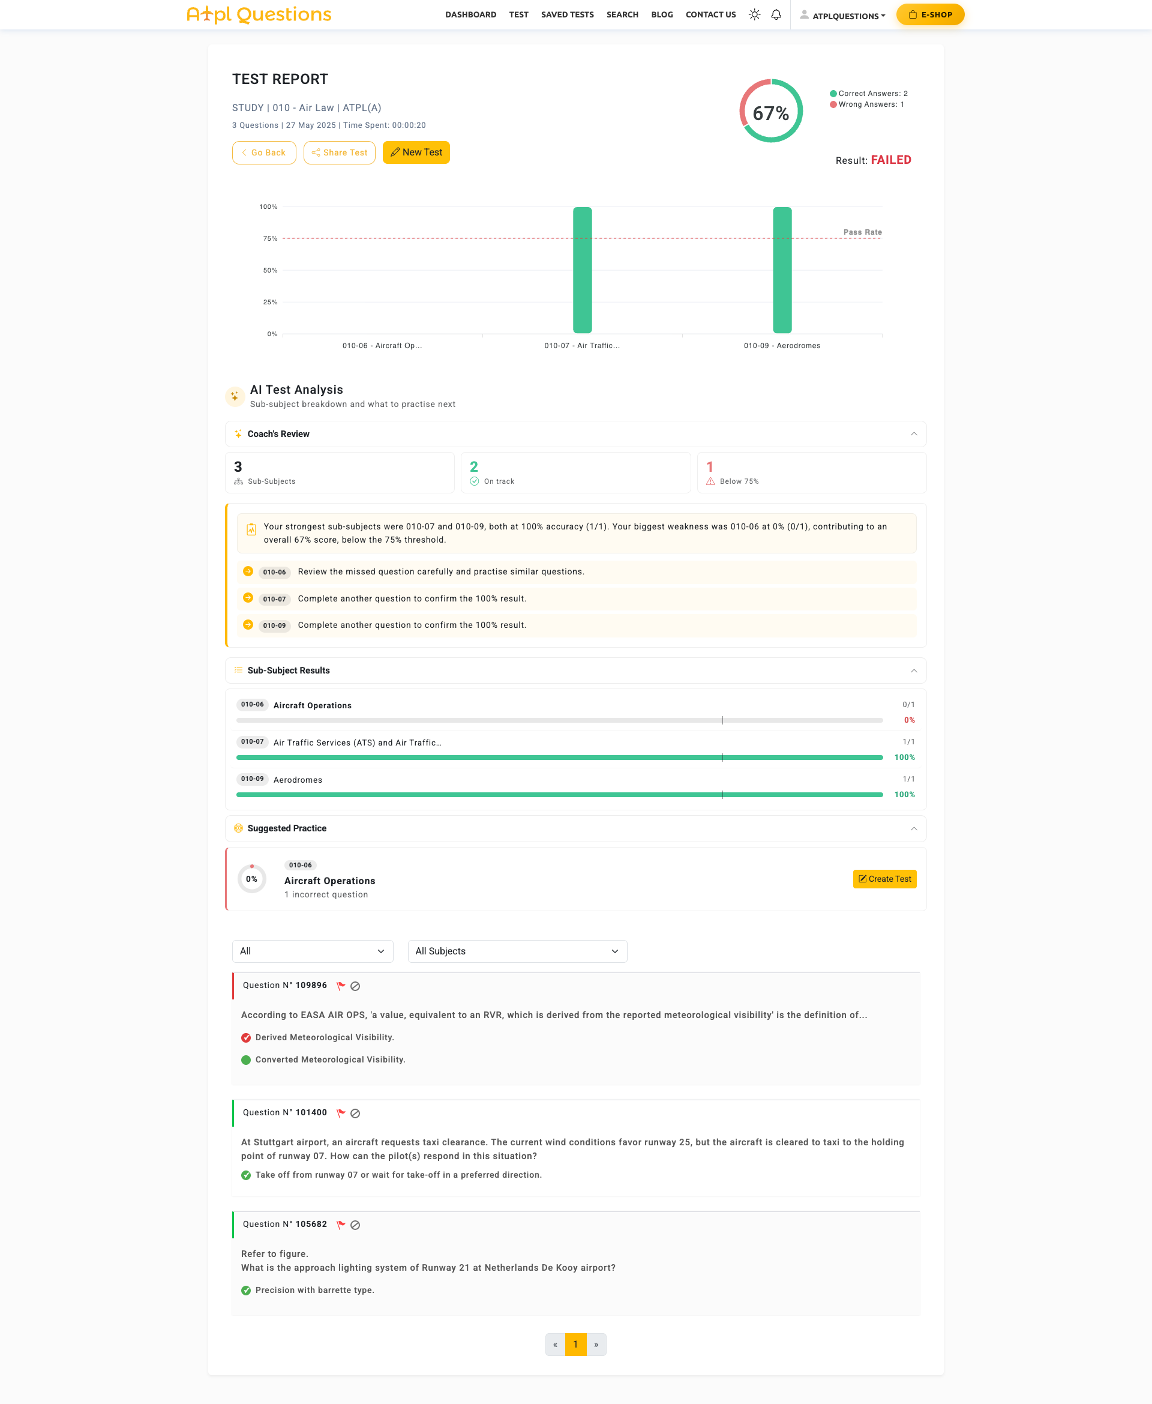Screen dimensions: 1152x1404
Task: Click the Atpl Questions logo
Action: pyautogui.click(x=259, y=14)
